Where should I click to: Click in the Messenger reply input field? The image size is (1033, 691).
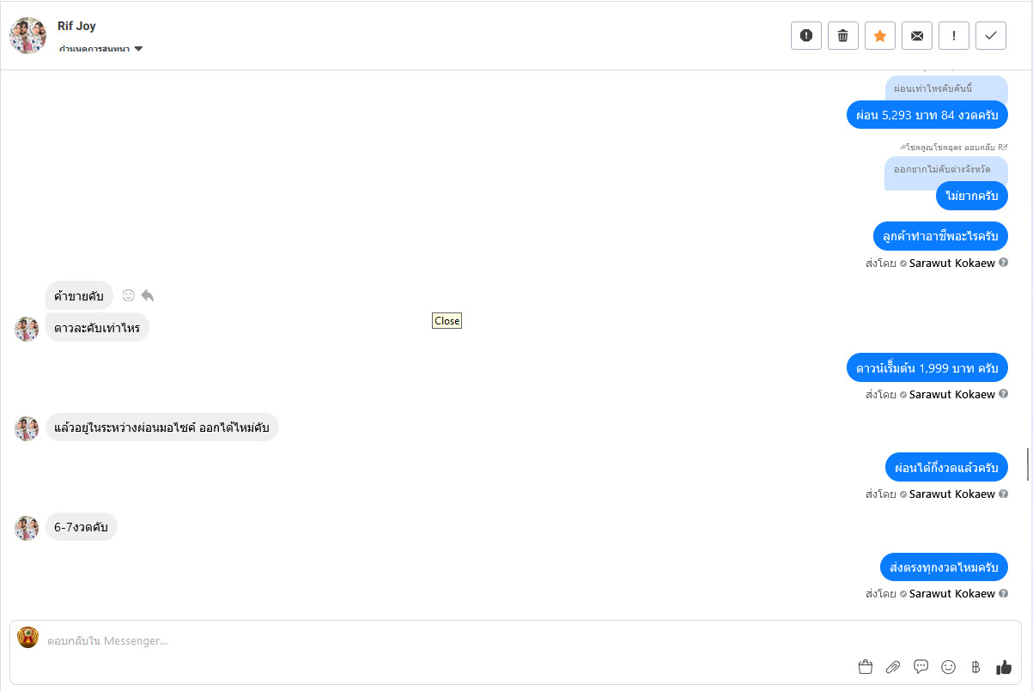point(429,640)
